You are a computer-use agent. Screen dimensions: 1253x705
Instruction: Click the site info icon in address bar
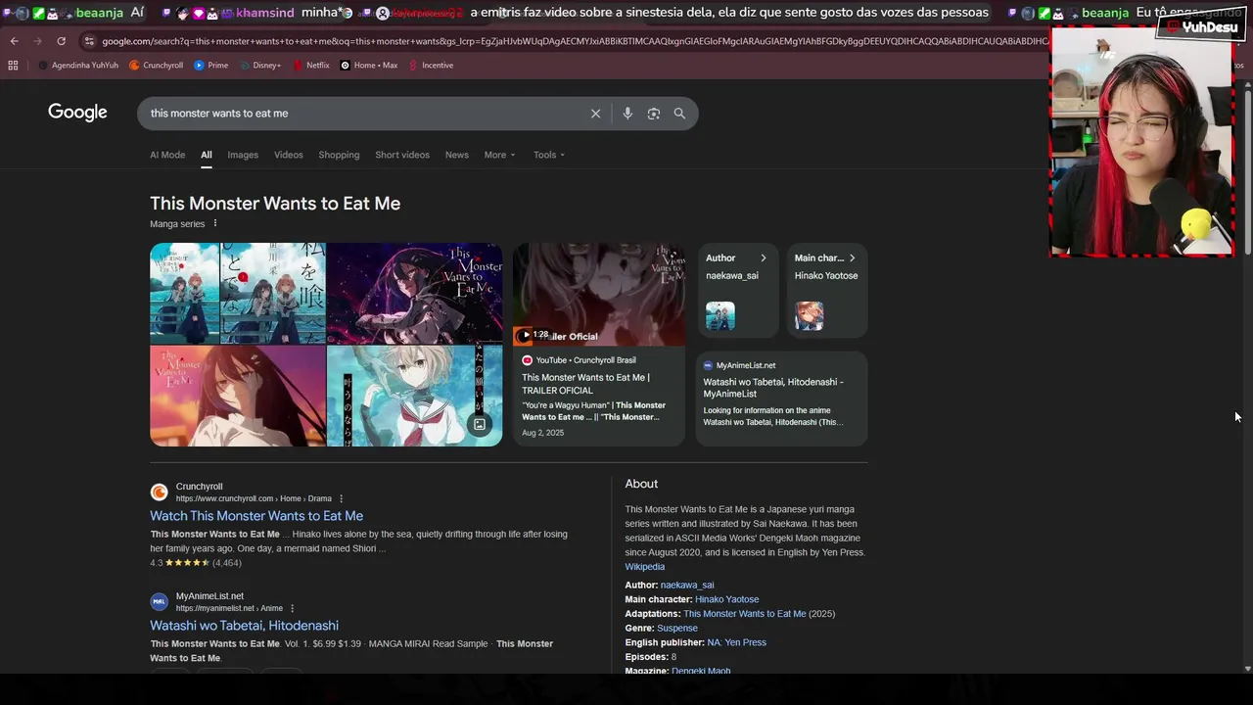tap(89, 41)
